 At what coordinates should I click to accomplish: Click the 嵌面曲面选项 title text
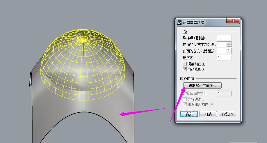tap(193, 22)
